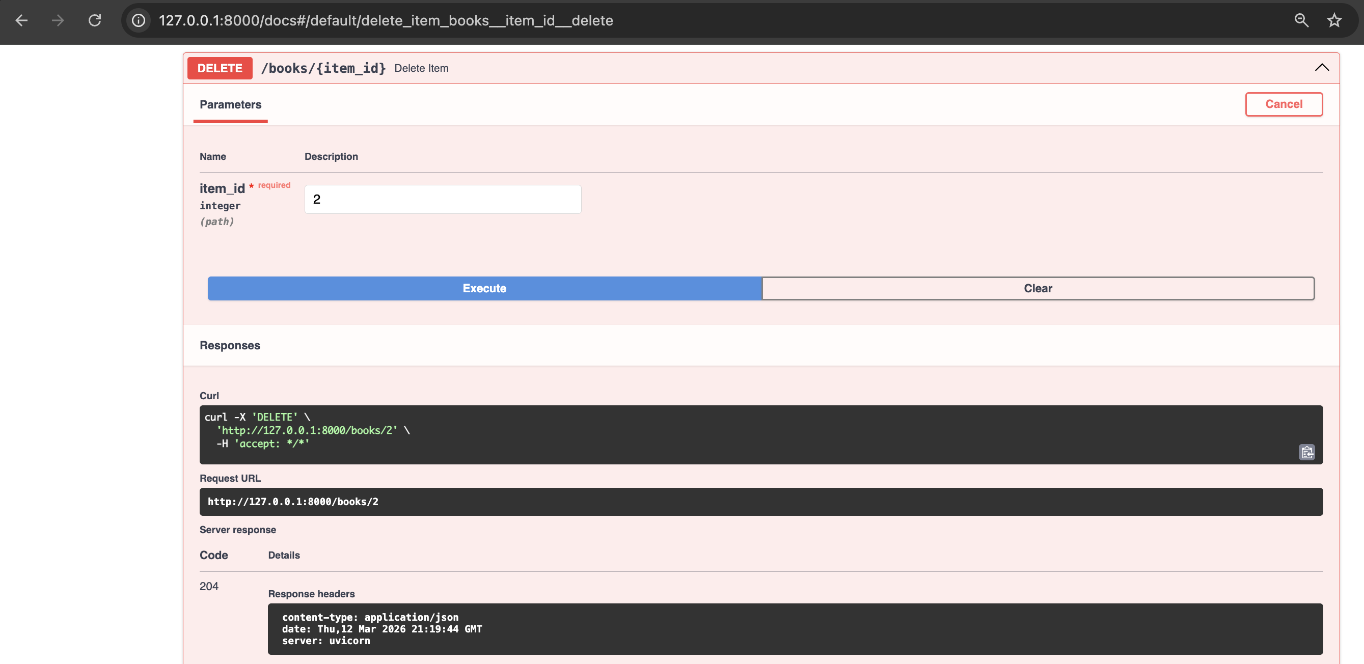The height and width of the screenshot is (664, 1364).
Task: Select the item_id value input field
Action: tap(443, 199)
